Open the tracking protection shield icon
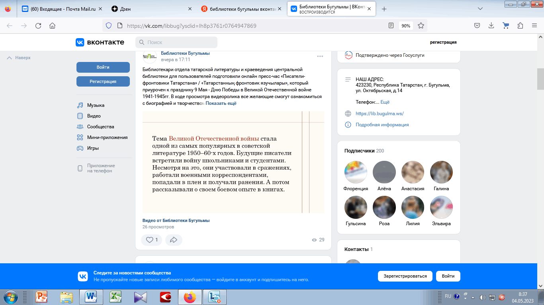This screenshot has height=305, width=544. click(x=108, y=26)
